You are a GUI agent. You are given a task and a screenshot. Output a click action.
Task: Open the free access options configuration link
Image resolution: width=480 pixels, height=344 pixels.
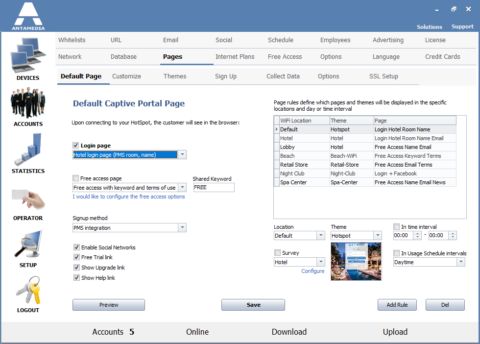tap(128, 197)
